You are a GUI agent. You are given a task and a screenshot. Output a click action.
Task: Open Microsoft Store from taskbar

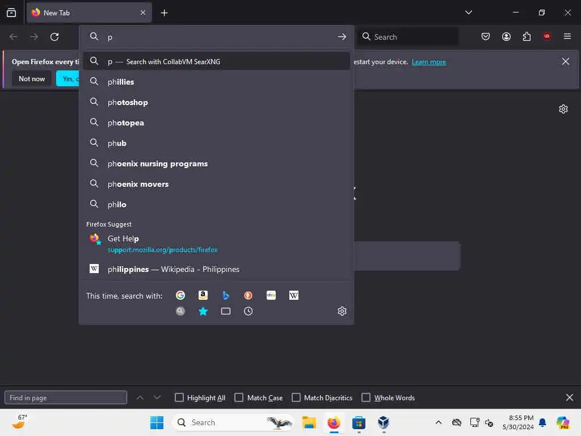coord(359,422)
